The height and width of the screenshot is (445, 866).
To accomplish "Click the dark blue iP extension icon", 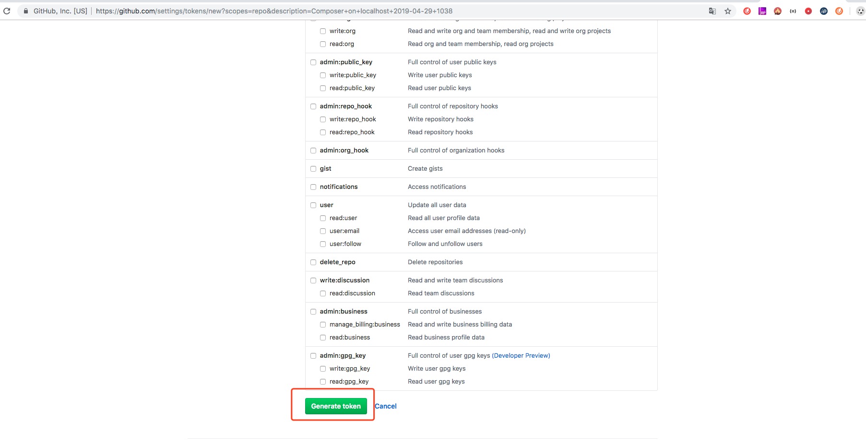I will [x=824, y=11].
